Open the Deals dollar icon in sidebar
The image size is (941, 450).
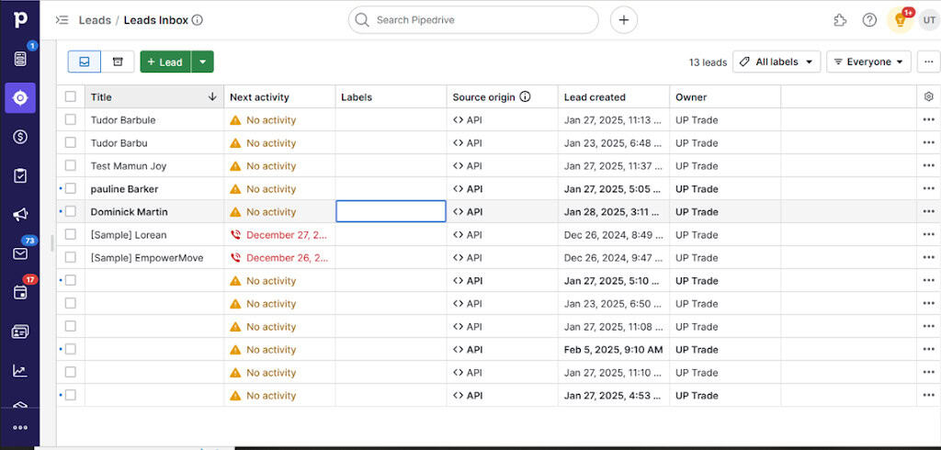pos(19,137)
